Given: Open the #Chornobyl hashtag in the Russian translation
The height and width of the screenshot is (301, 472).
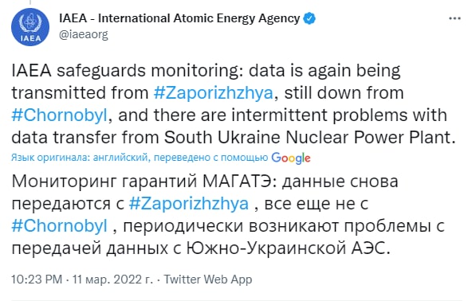Looking at the screenshot, I should pos(59,226).
